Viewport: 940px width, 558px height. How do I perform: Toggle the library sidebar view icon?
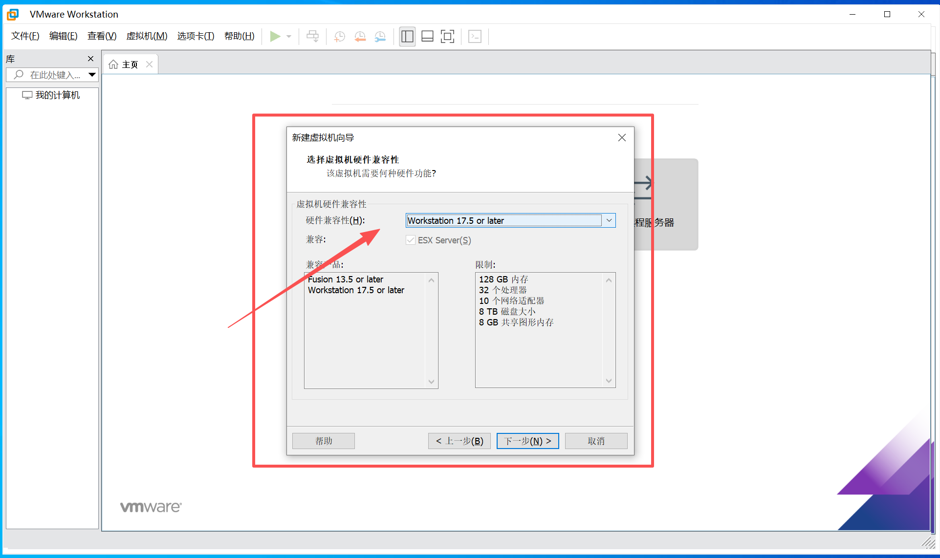[x=407, y=36]
